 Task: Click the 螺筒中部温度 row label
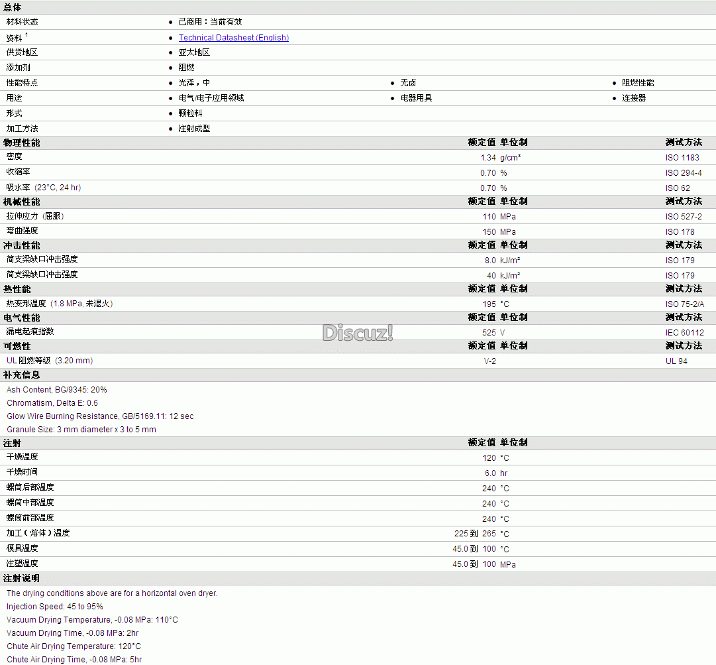click(x=30, y=503)
